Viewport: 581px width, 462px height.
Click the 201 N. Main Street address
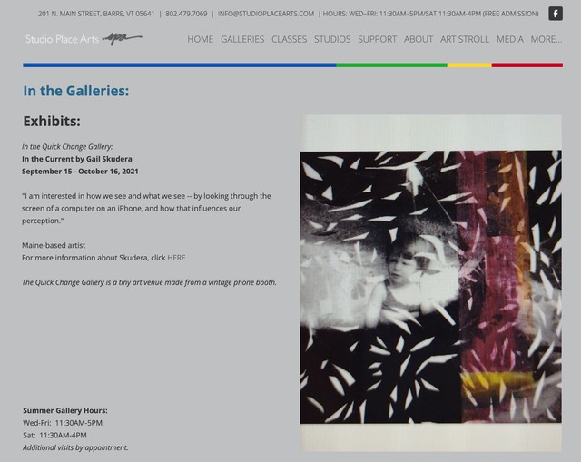pos(96,14)
